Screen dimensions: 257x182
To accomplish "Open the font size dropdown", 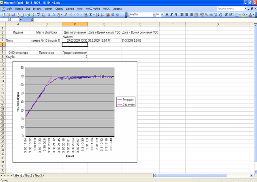I will click(x=162, y=15).
